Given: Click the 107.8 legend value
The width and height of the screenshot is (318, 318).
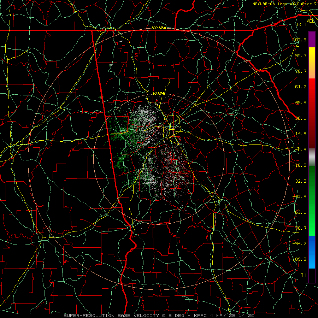Looking at the screenshot, I should pyautogui.click(x=299, y=40).
